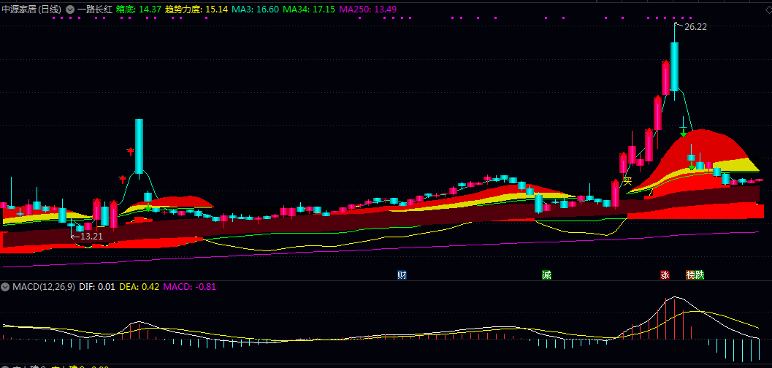Viewport: 772px width, 368px height.
Task: Click the green 跌 event marker
Action: click(700, 275)
